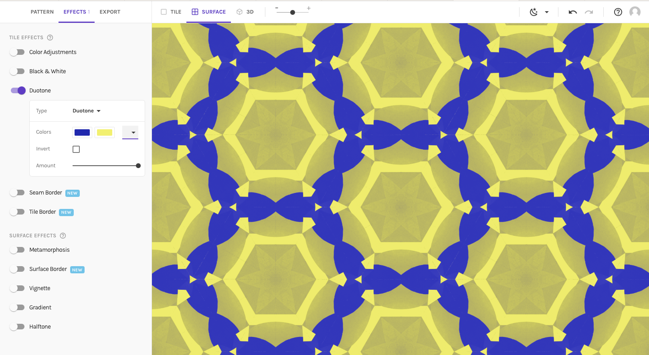The image size is (649, 355).
Task: Click the undo arrow icon
Action: [572, 12]
